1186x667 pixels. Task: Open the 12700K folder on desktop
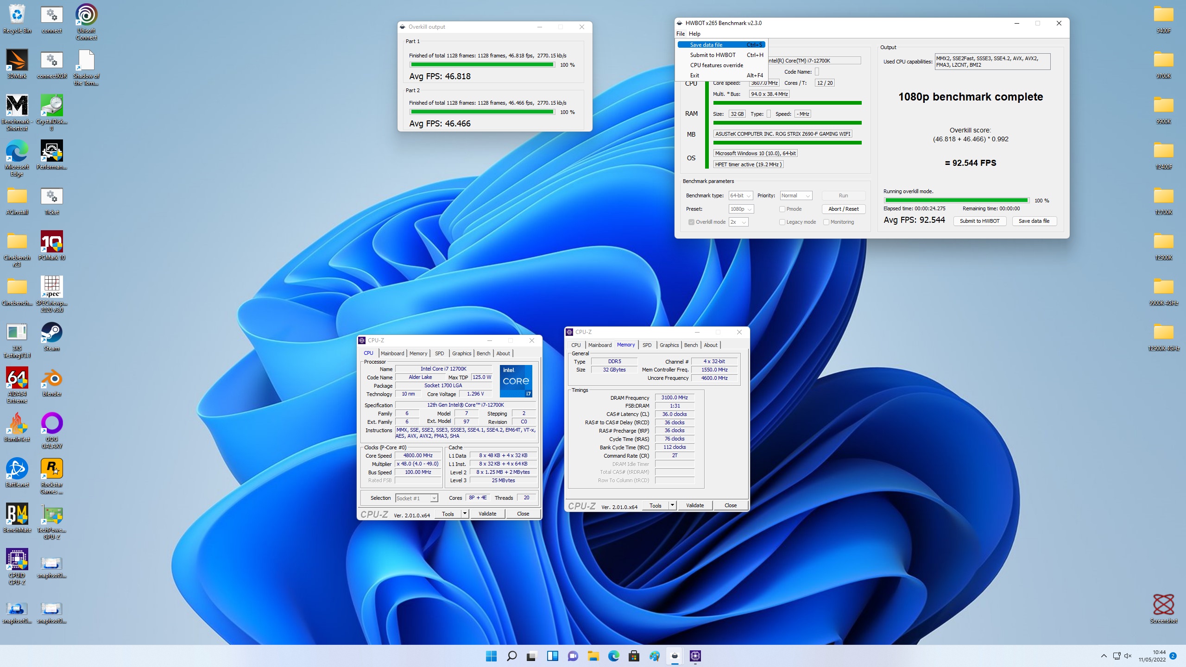pyautogui.click(x=1163, y=201)
